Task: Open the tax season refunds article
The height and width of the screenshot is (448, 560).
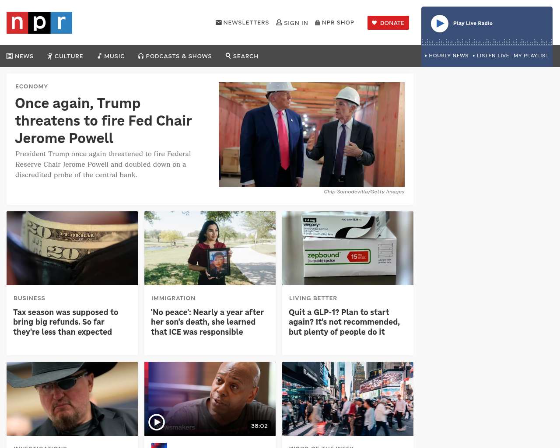Action: tap(66, 322)
